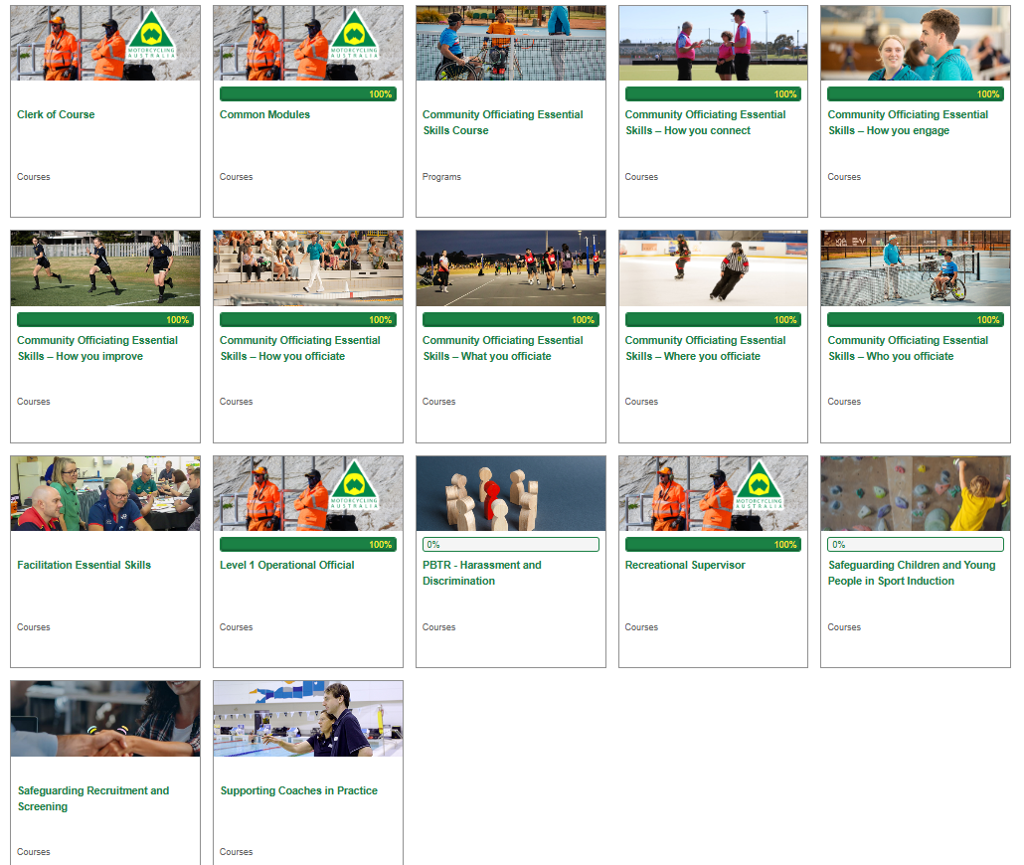Click the Programs label on Essential Skills Course
The width and height of the screenshot is (1024, 865).
pyautogui.click(x=441, y=177)
